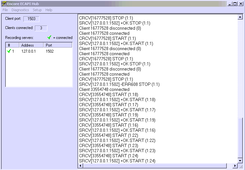Click log line 'CRCV[33554748] START (1:23)'
Screen dimensions: 245x170
coord(108,145)
